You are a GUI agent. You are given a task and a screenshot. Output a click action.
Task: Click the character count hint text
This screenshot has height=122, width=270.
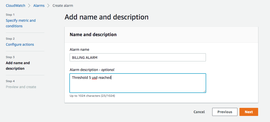(92, 96)
